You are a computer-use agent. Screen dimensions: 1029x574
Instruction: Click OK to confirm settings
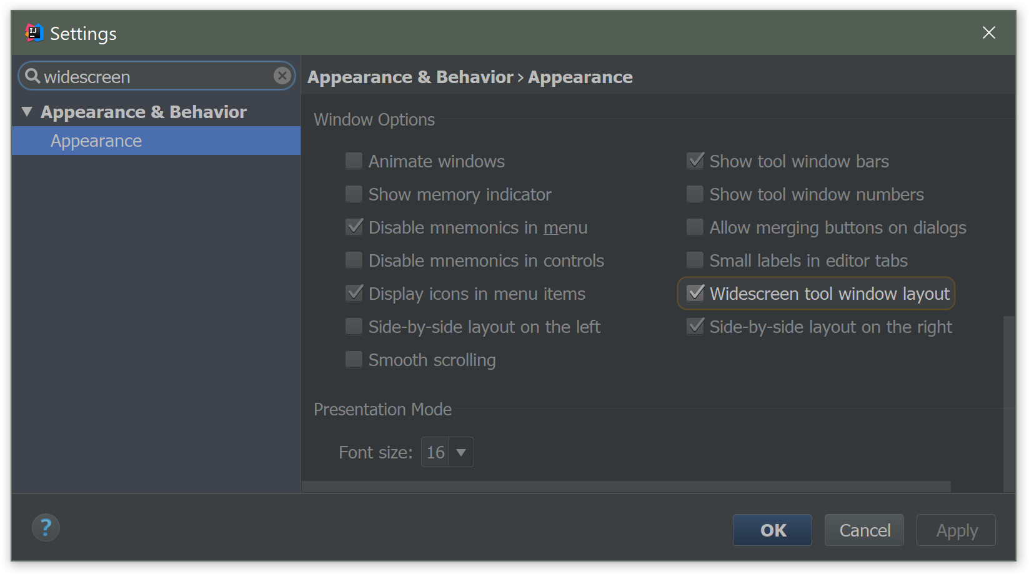(x=772, y=530)
